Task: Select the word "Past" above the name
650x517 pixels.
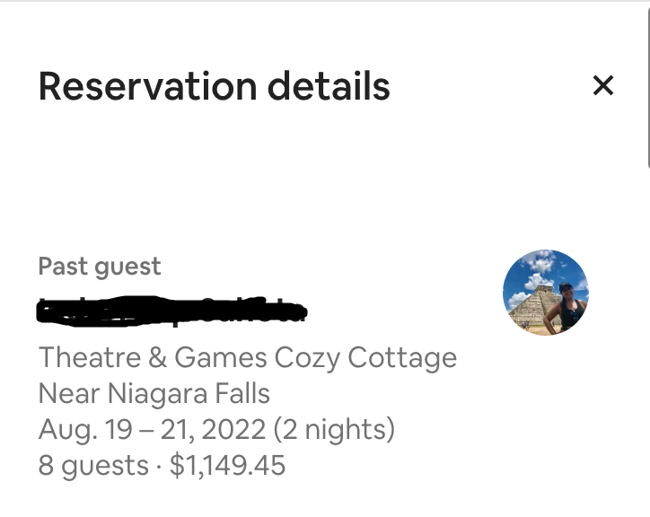Action: coord(63,267)
